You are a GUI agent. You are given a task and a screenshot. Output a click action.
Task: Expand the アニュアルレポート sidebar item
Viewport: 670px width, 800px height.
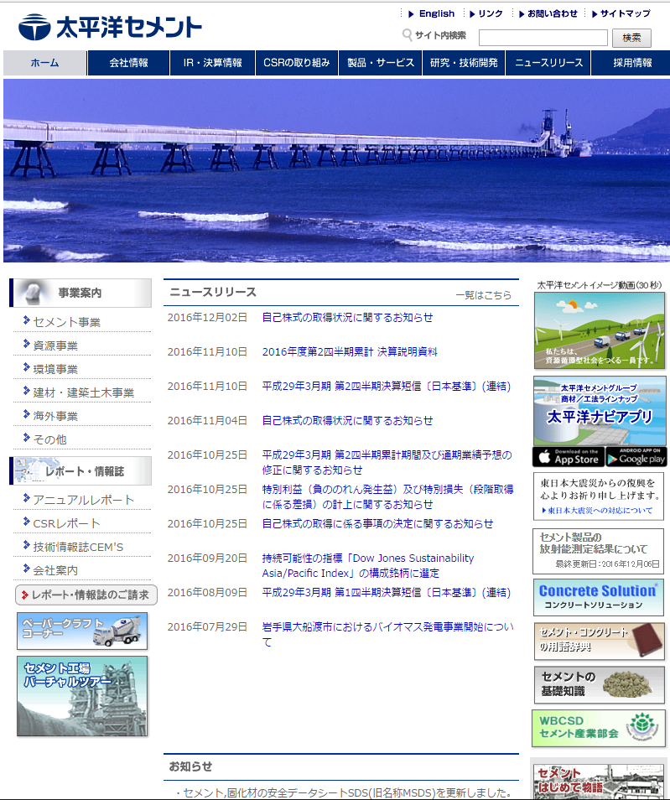tap(84, 500)
